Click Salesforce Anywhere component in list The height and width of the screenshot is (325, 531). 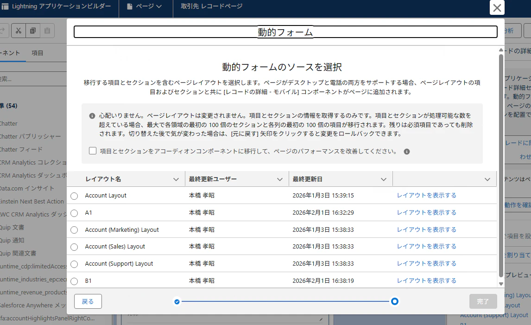(33, 306)
